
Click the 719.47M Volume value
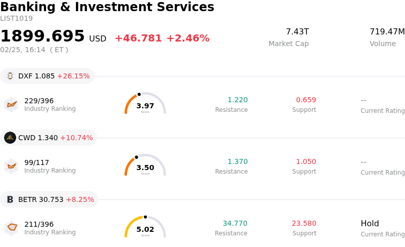click(387, 32)
